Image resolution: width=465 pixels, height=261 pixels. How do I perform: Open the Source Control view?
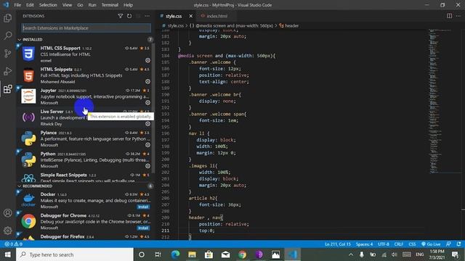coord(8,53)
